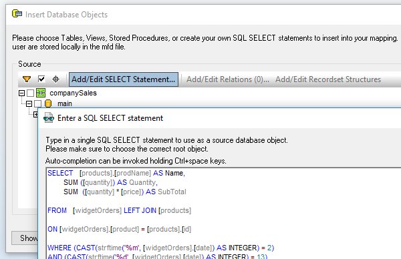Place cursor on the FROM clause line
Image resolution: width=401 pixels, height=259 pixels.
click(119, 210)
